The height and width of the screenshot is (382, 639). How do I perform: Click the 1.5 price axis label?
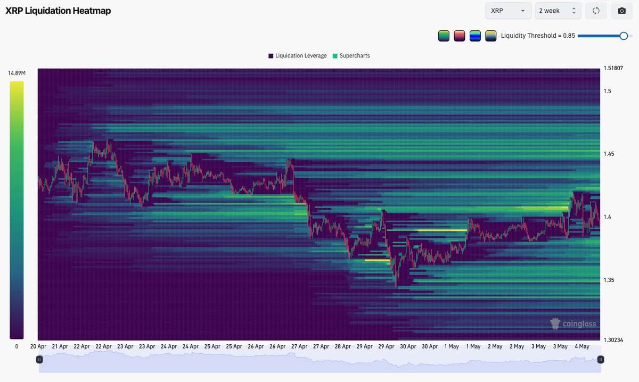(x=607, y=91)
